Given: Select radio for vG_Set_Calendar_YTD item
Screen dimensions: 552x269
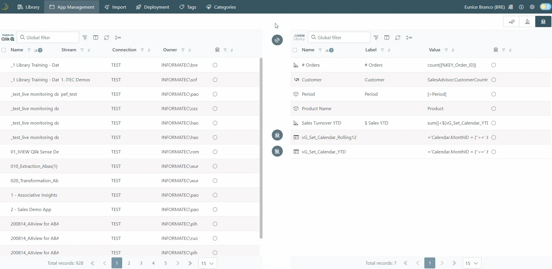Looking at the screenshot, I should pyautogui.click(x=494, y=152).
